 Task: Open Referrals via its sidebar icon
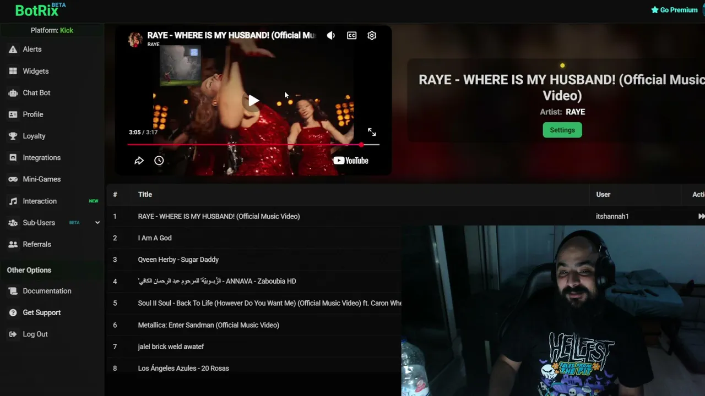(x=13, y=244)
